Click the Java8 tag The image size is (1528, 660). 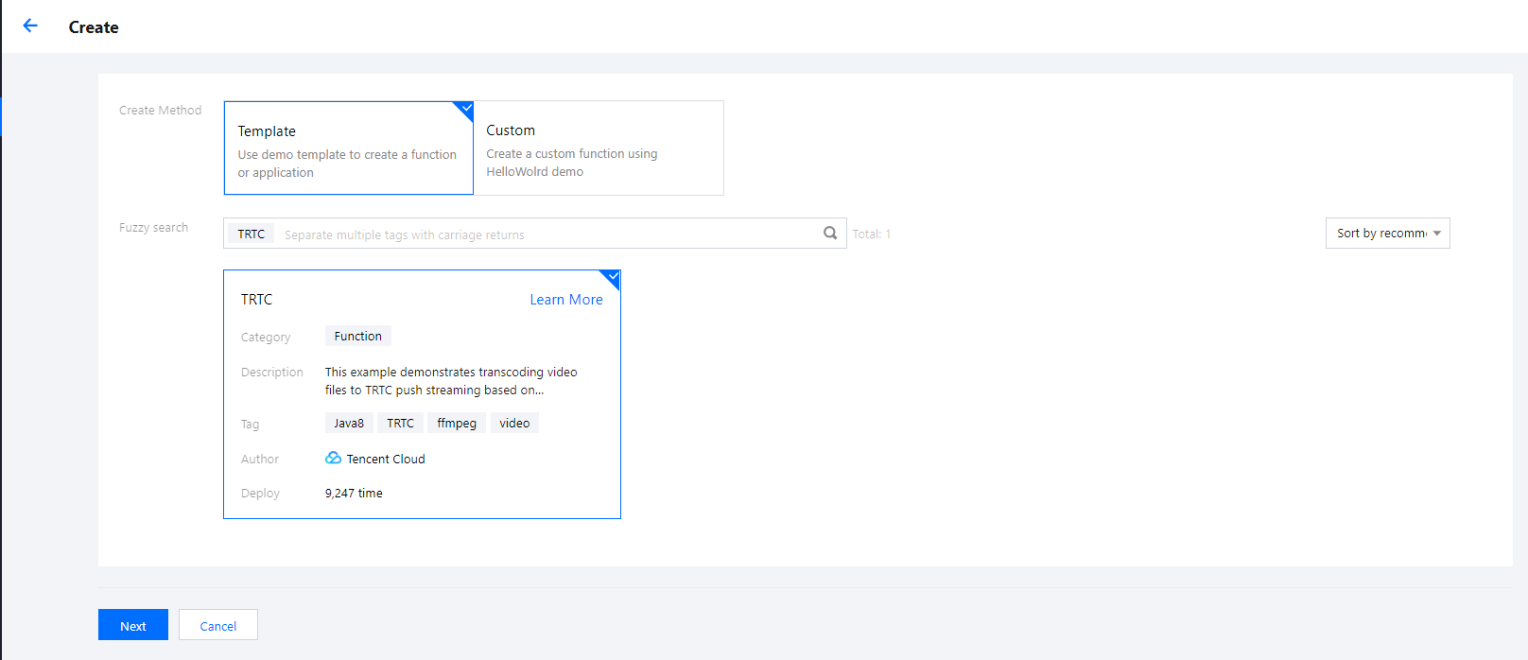click(349, 423)
